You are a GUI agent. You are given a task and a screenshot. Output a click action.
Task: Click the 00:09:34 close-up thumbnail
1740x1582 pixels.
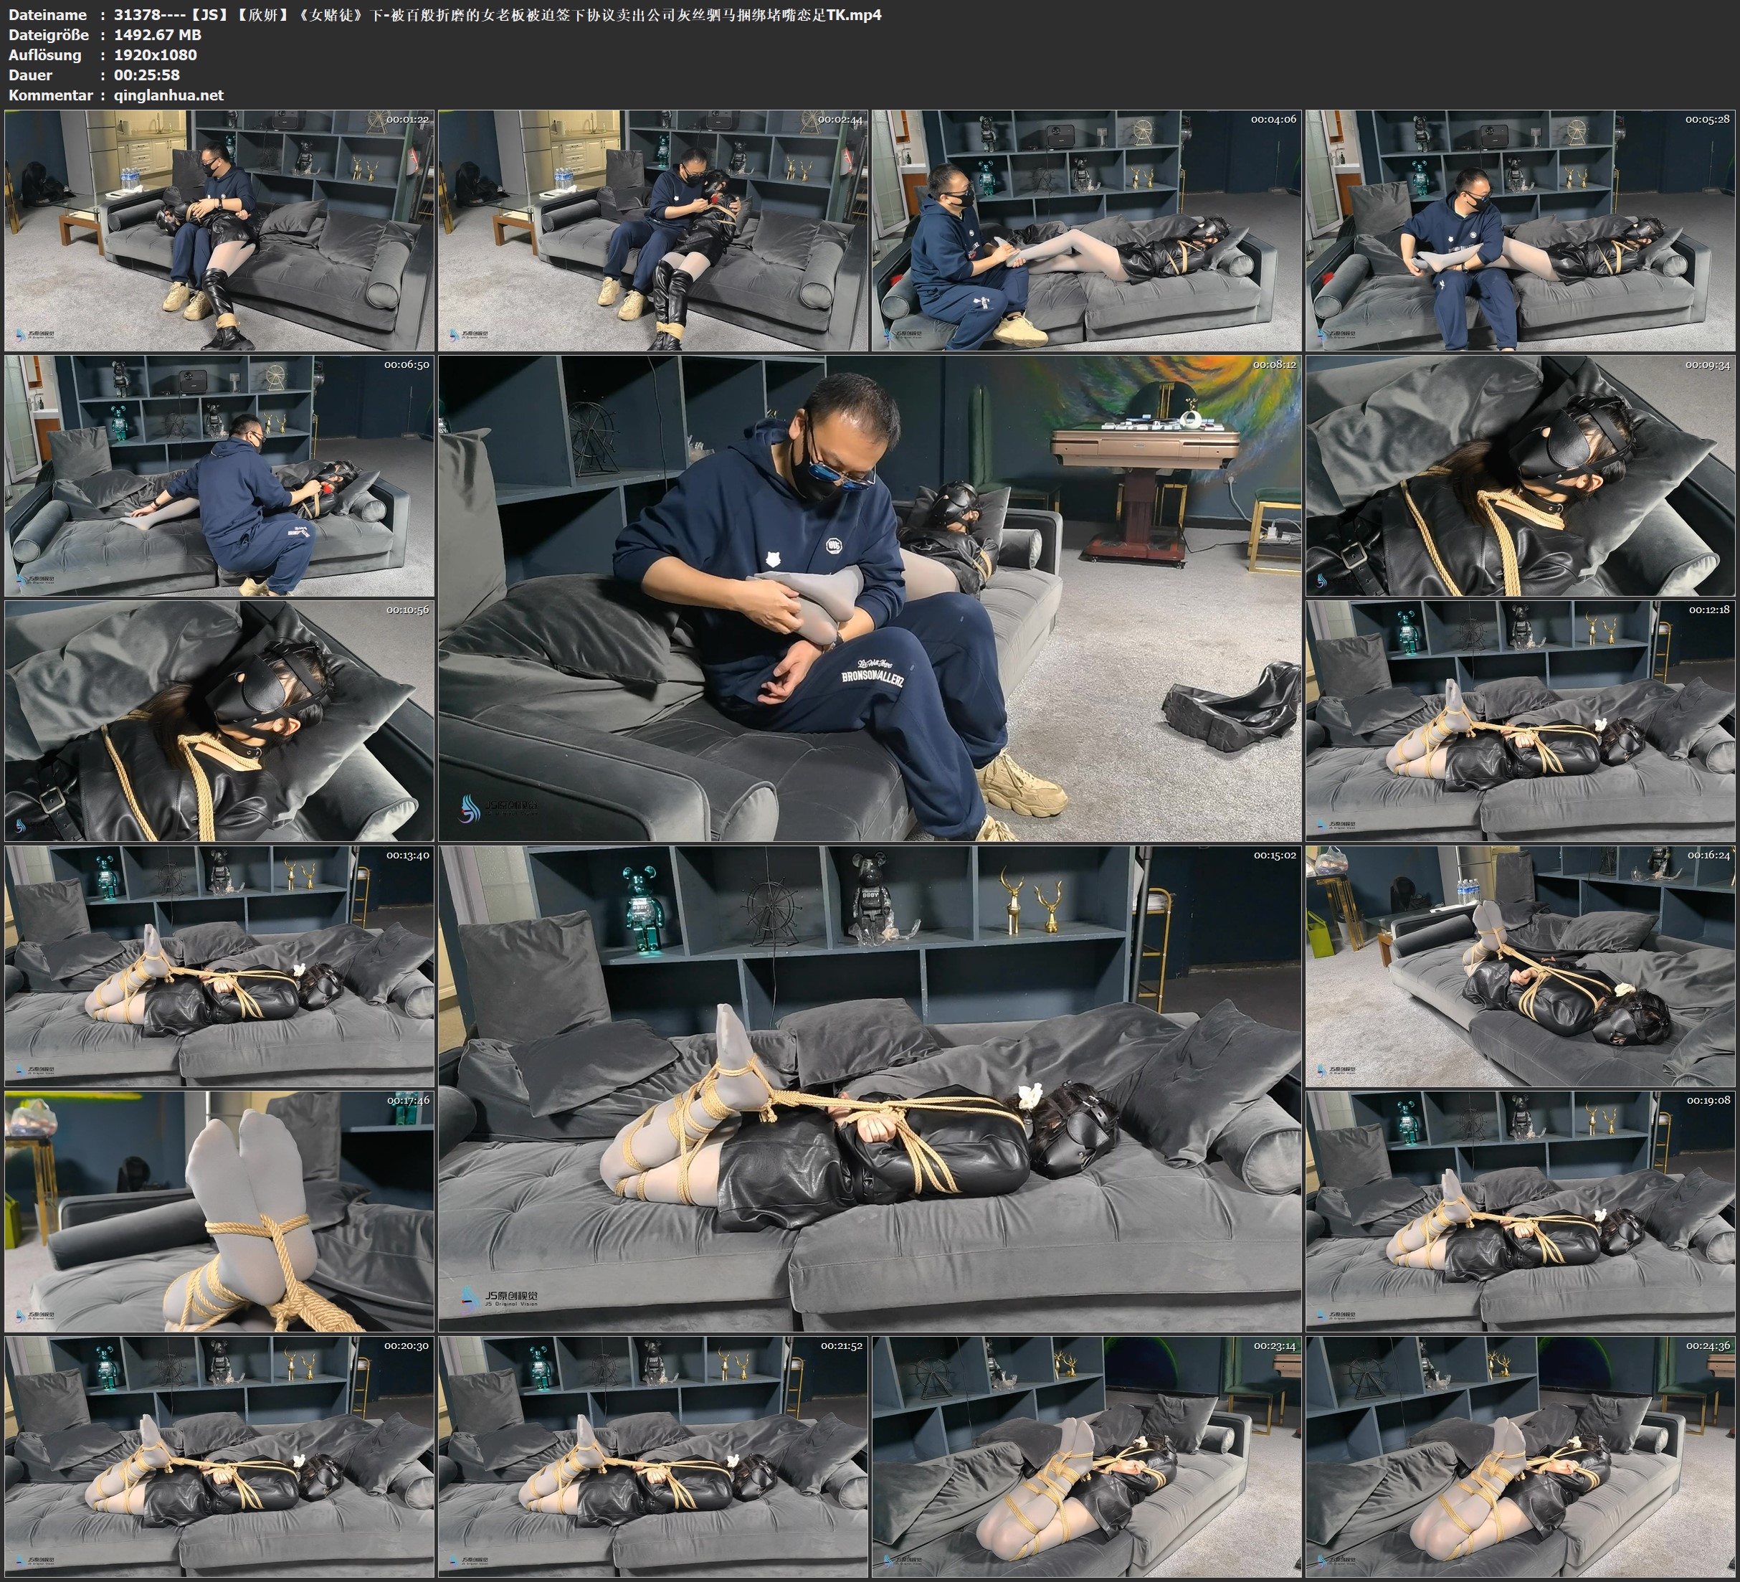pyautogui.click(x=1521, y=475)
